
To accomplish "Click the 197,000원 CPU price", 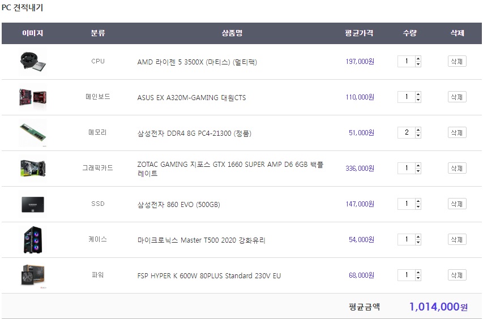I will pyautogui.click(x=360, y=62).
